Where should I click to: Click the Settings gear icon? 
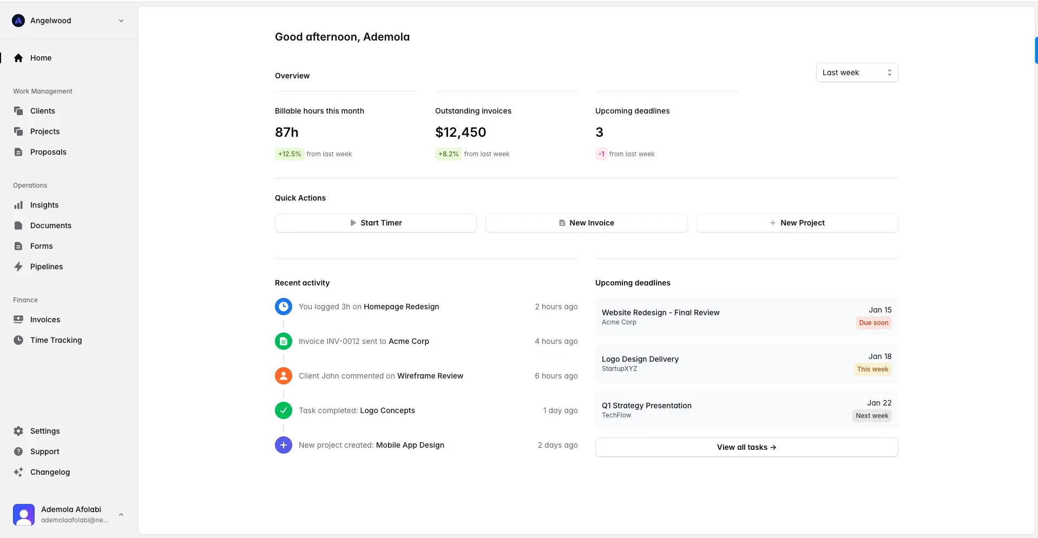pos(18,431)
